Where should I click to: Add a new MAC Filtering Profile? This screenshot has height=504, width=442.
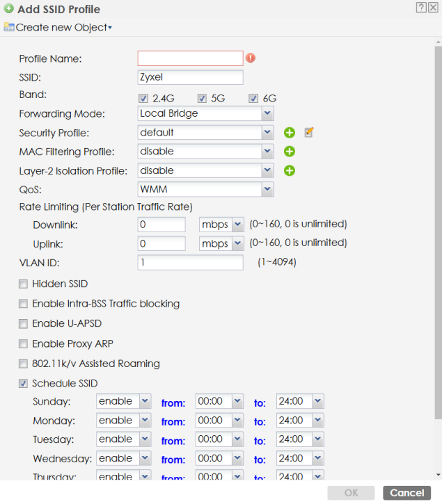290,152
